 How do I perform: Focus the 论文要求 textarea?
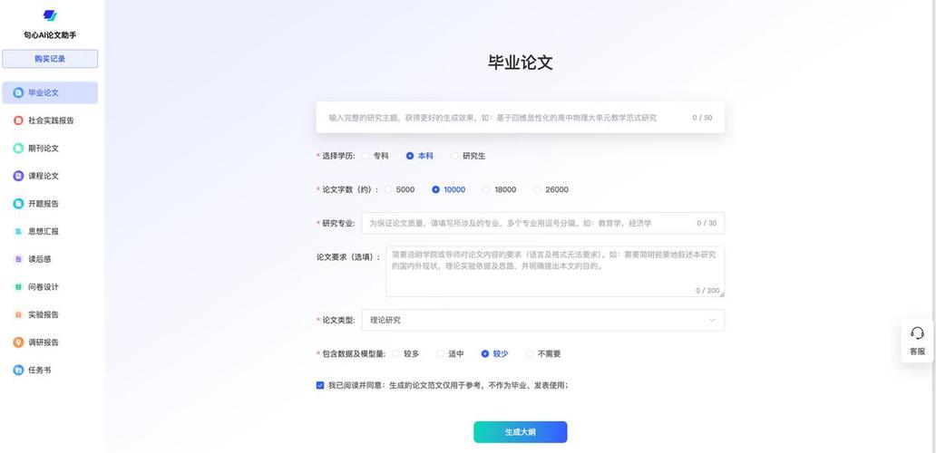click(555, 272)
